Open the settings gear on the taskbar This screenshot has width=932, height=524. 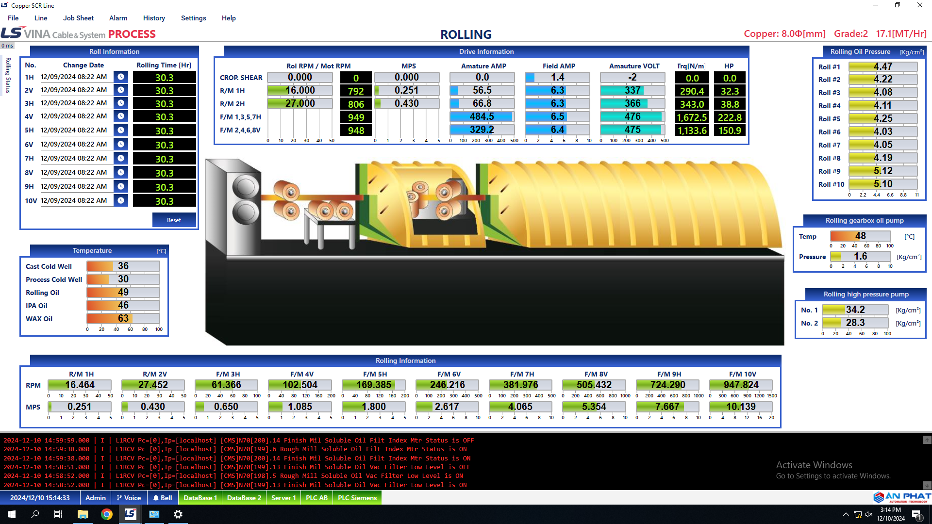pos(178,514)
